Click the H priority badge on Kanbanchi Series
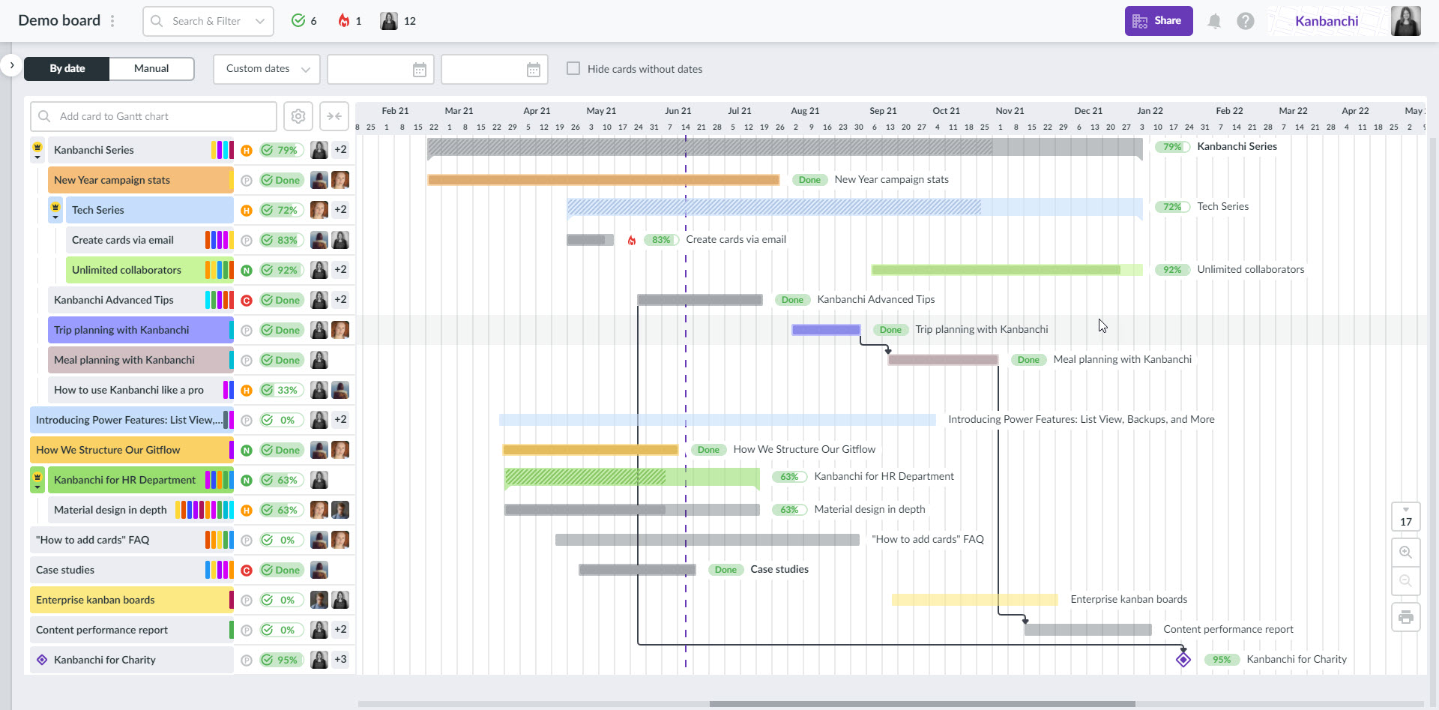 pyautogui.click(x=247, y=150)
